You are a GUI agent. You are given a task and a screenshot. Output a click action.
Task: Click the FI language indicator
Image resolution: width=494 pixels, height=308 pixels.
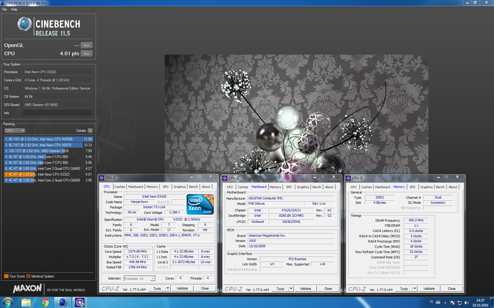click(431, 302)
